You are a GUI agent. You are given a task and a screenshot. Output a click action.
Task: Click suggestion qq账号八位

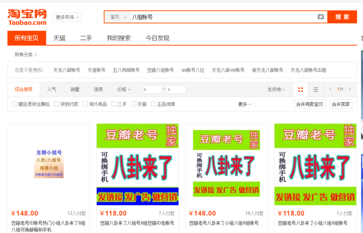193,70
